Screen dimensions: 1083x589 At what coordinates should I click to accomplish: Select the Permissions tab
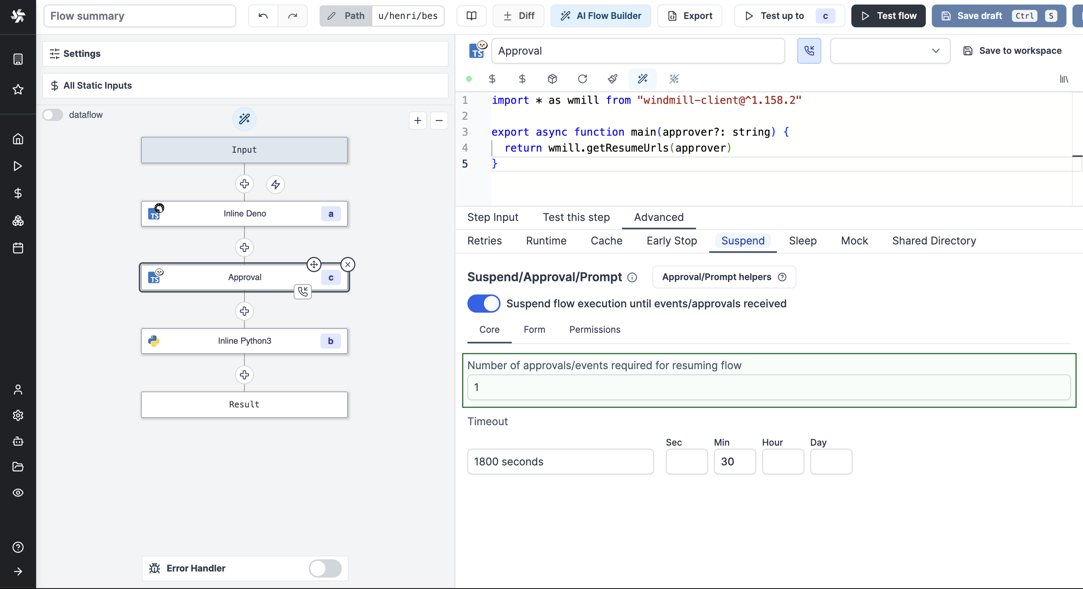click(x=595, y=330)
